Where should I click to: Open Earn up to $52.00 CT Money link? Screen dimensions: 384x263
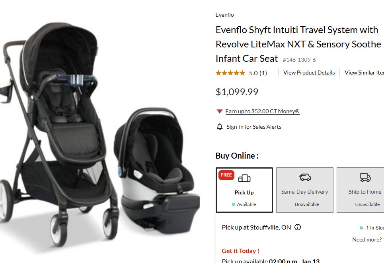(262, 112)
